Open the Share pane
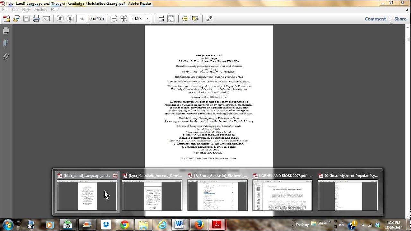Image resolution: width=411 pixels, height=231 pixels. tap(400, 19)
